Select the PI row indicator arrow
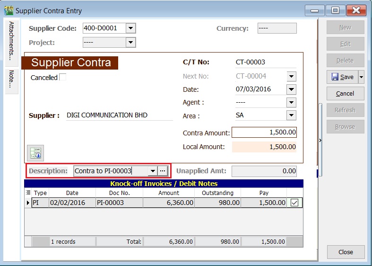The width and height of the screenshot is (372, 266). 28,203
